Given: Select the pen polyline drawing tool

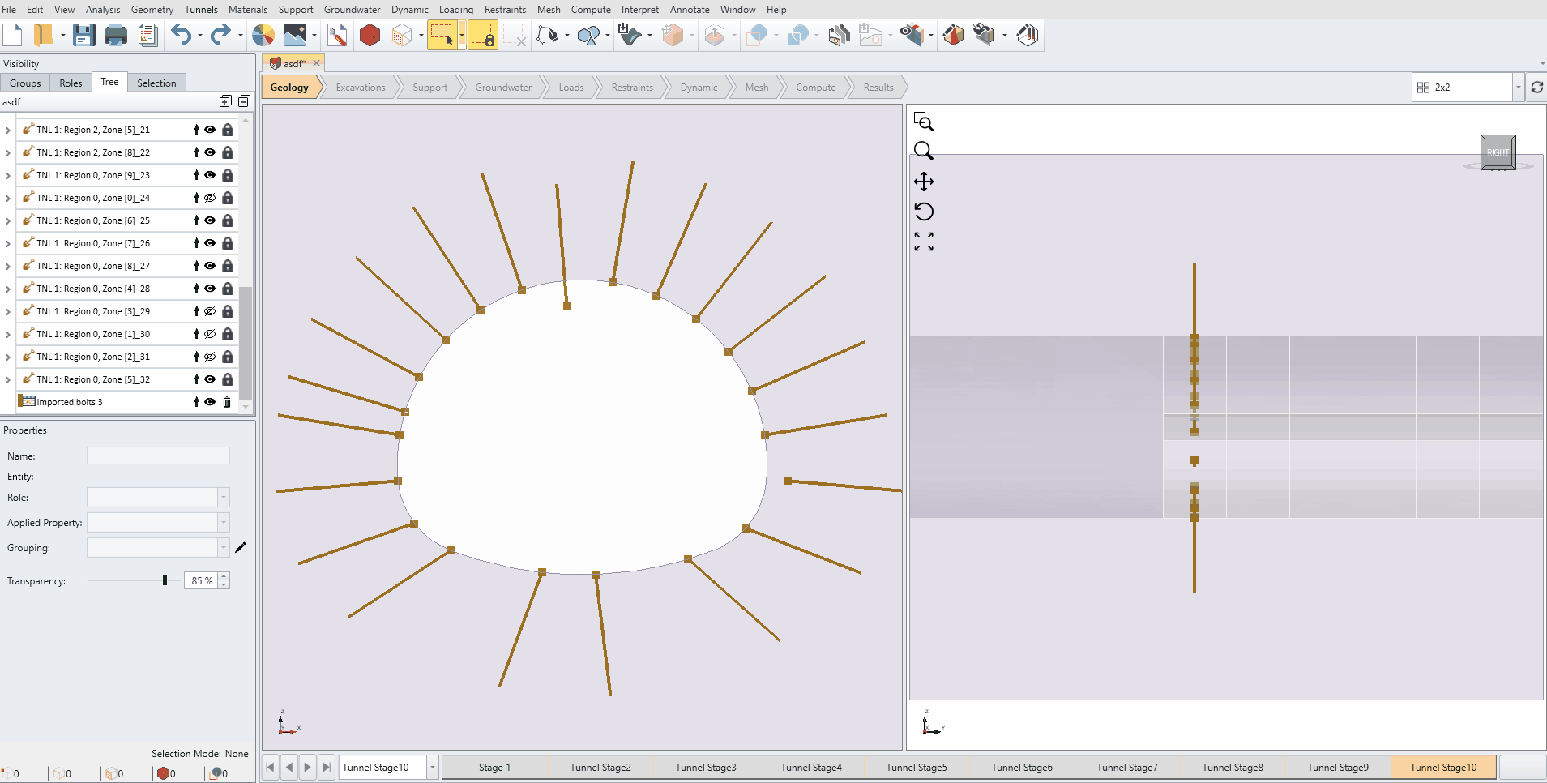Looking at the screenshot, I should [549, 35].
